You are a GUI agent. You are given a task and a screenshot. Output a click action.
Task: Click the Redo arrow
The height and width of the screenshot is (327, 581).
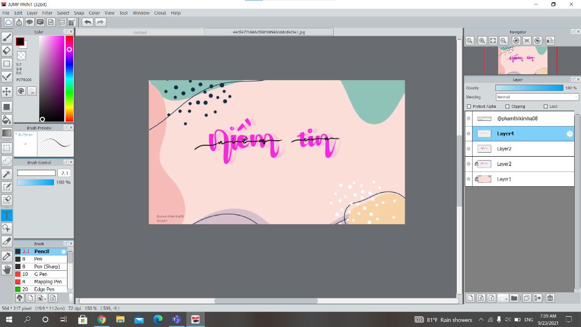click(x=100, y=22)
